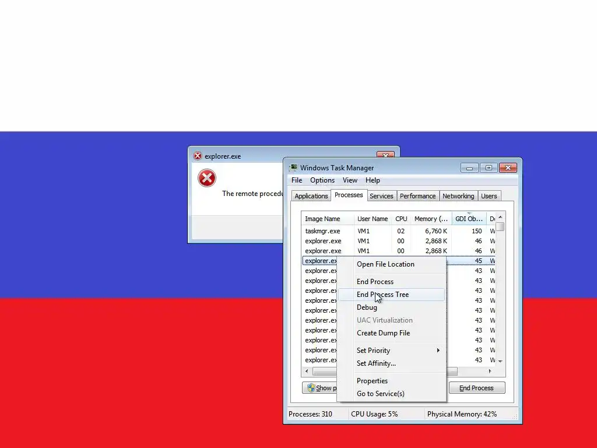This screenshot has height=448, width=597.
Task: Expand the Set Priority submenu
Action: [x=391, y=351]
